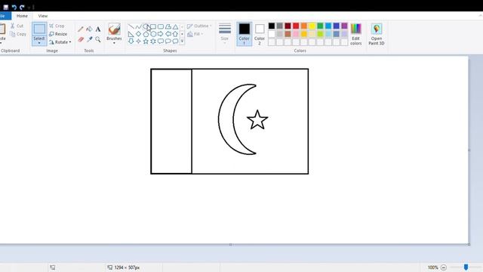
Task: Click inside the star on the canvas
Action: pos(257,120)
